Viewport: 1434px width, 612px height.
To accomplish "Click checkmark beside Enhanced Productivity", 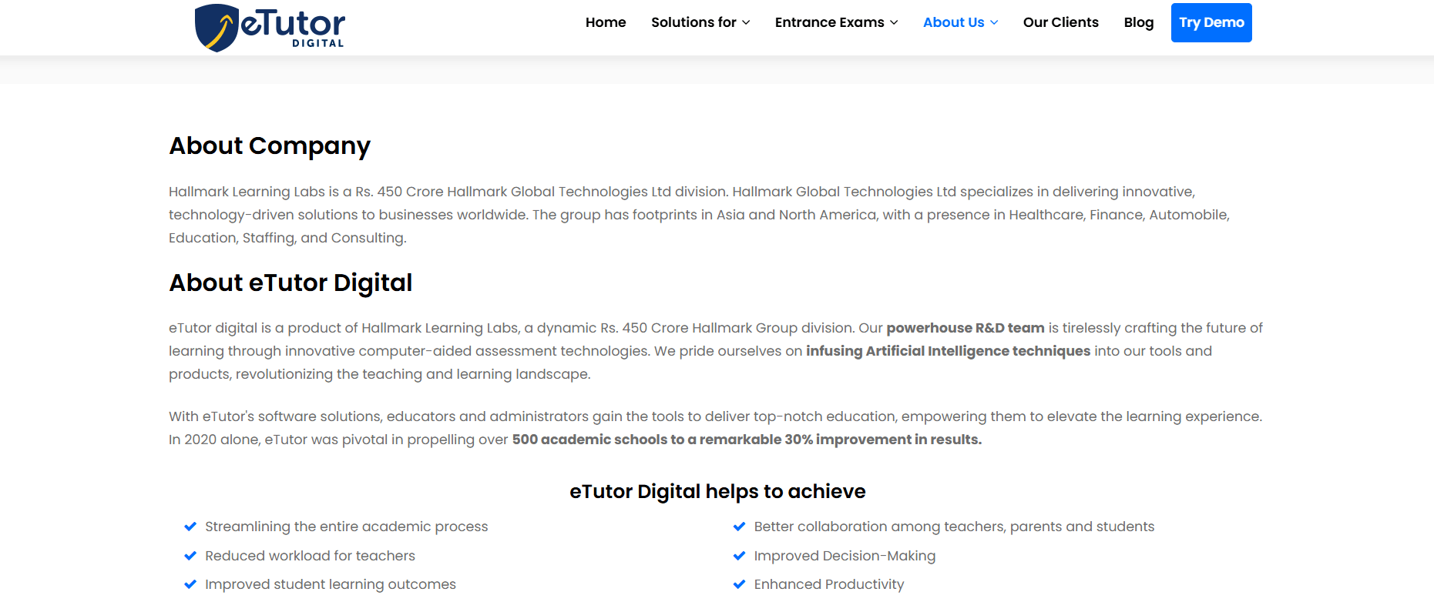I will (x=739, y=584).
